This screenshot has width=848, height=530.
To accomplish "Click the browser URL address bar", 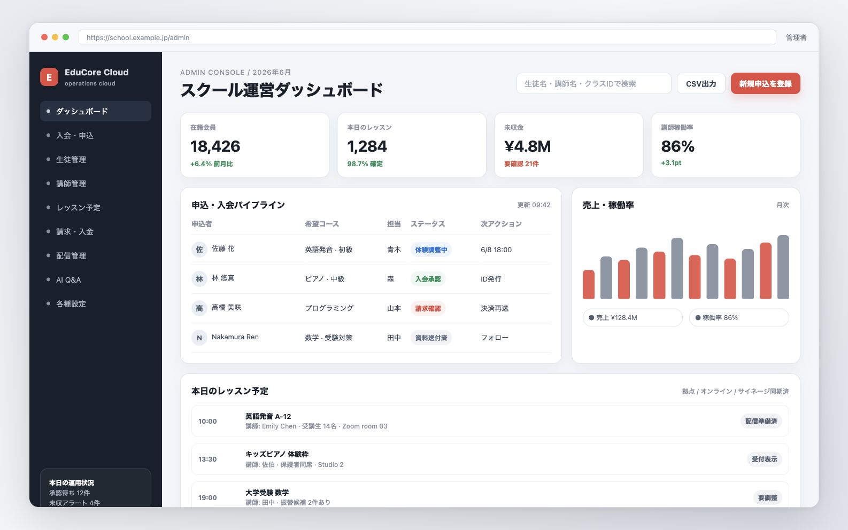I will 427,37.
